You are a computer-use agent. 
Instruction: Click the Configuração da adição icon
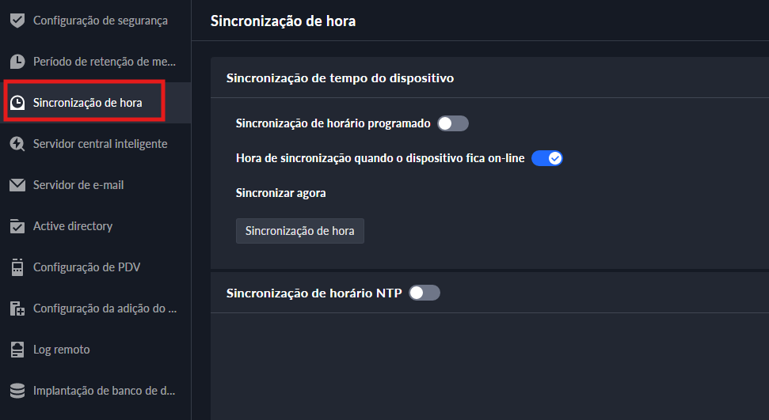[17, 308]
